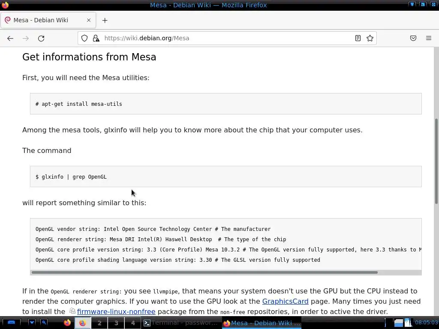
Task: Click the taskbar clock showing 08:05:03
Action: (426, 323)
